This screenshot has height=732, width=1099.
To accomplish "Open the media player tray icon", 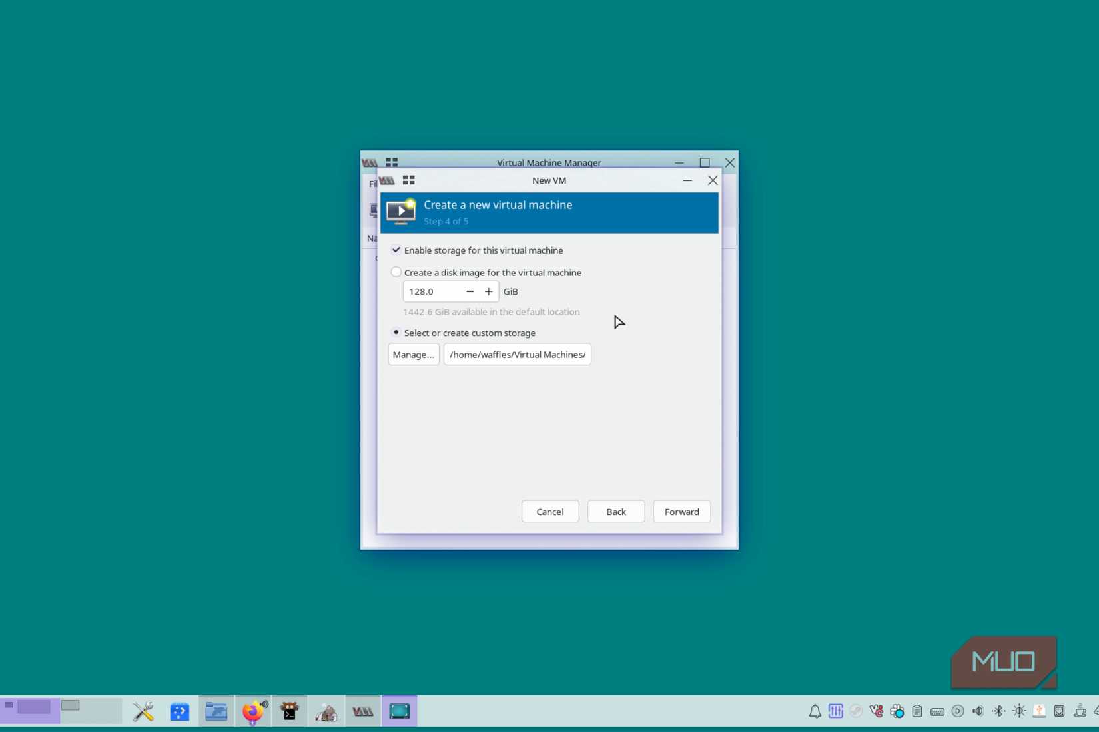I will pyautogui.click(x=958, y=711).
